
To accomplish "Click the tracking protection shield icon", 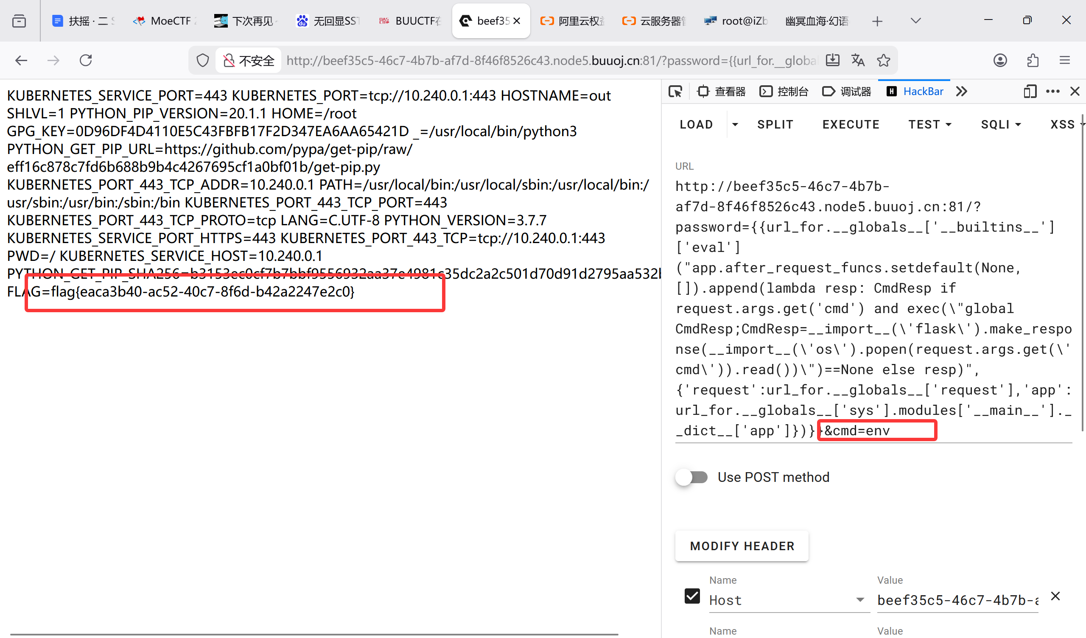I will coord(202,60).
